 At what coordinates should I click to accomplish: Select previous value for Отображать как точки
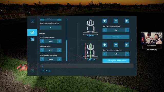[42, 59]
